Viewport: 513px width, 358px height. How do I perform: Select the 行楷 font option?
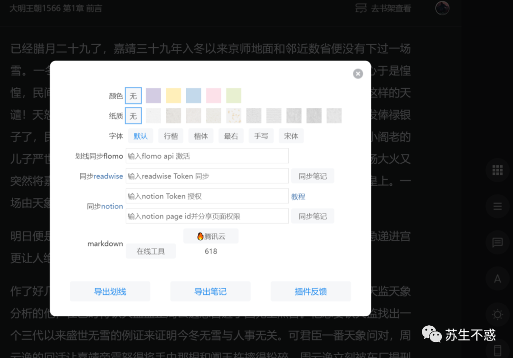pos(171,136)
